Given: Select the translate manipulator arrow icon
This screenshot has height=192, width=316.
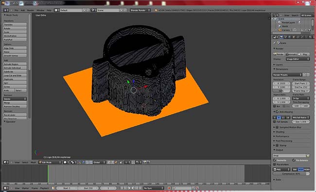Looking at the screenshot, I should click(83, 162).
